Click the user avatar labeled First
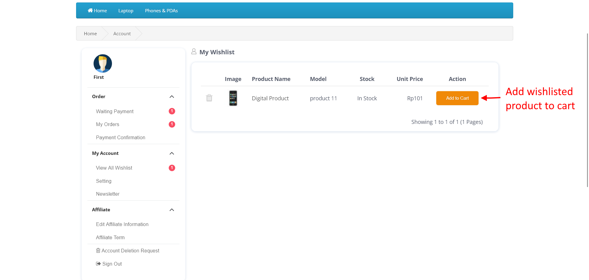The height and width of the screenshot is (280, 589). [x=102, y=63]
